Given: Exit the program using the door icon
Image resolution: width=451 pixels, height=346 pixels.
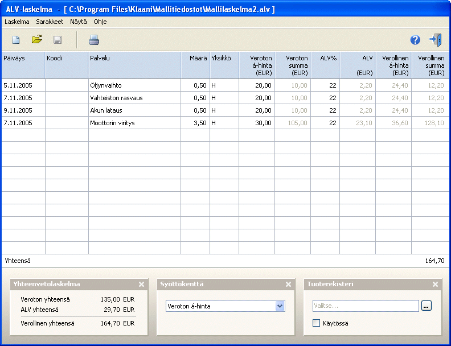Looking at the screenshot, I should [x=436, y=40].
